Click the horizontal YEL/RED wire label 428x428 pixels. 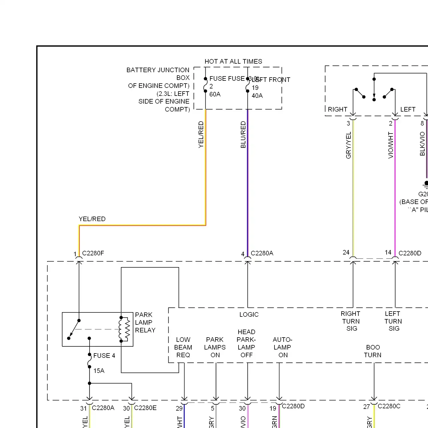tap(92, 219)
